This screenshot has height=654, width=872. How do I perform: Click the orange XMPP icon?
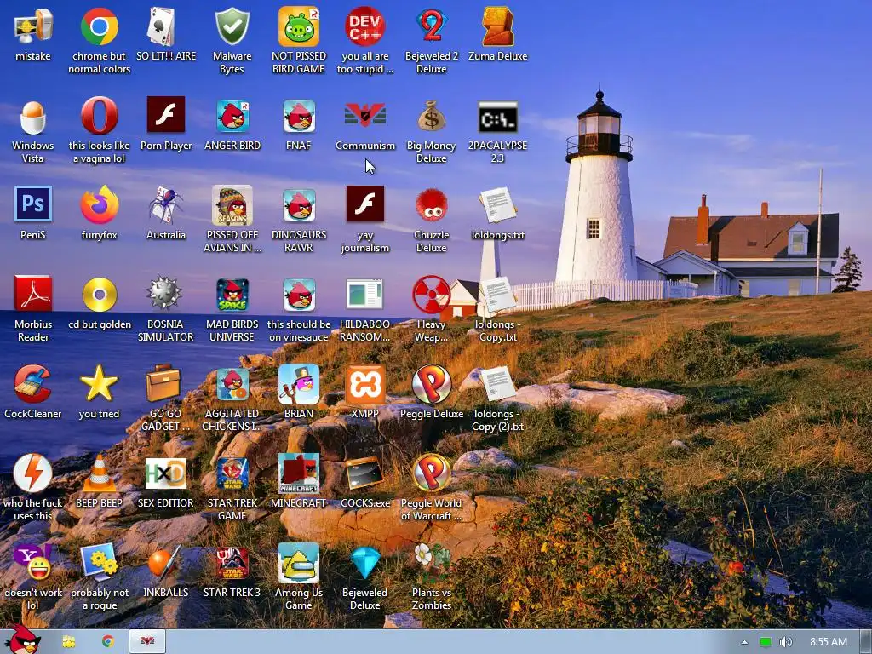[364, 384]
